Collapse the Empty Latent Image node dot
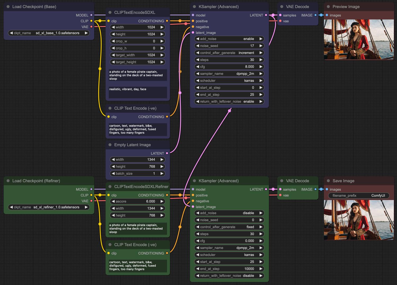Viewport: 397px width, 285px height. (x=110, y=145)
